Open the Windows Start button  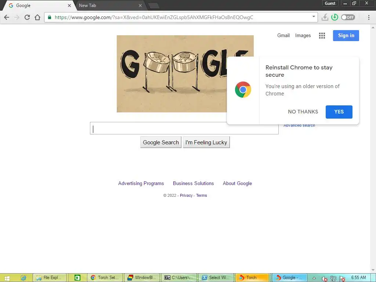coord(7,278)
